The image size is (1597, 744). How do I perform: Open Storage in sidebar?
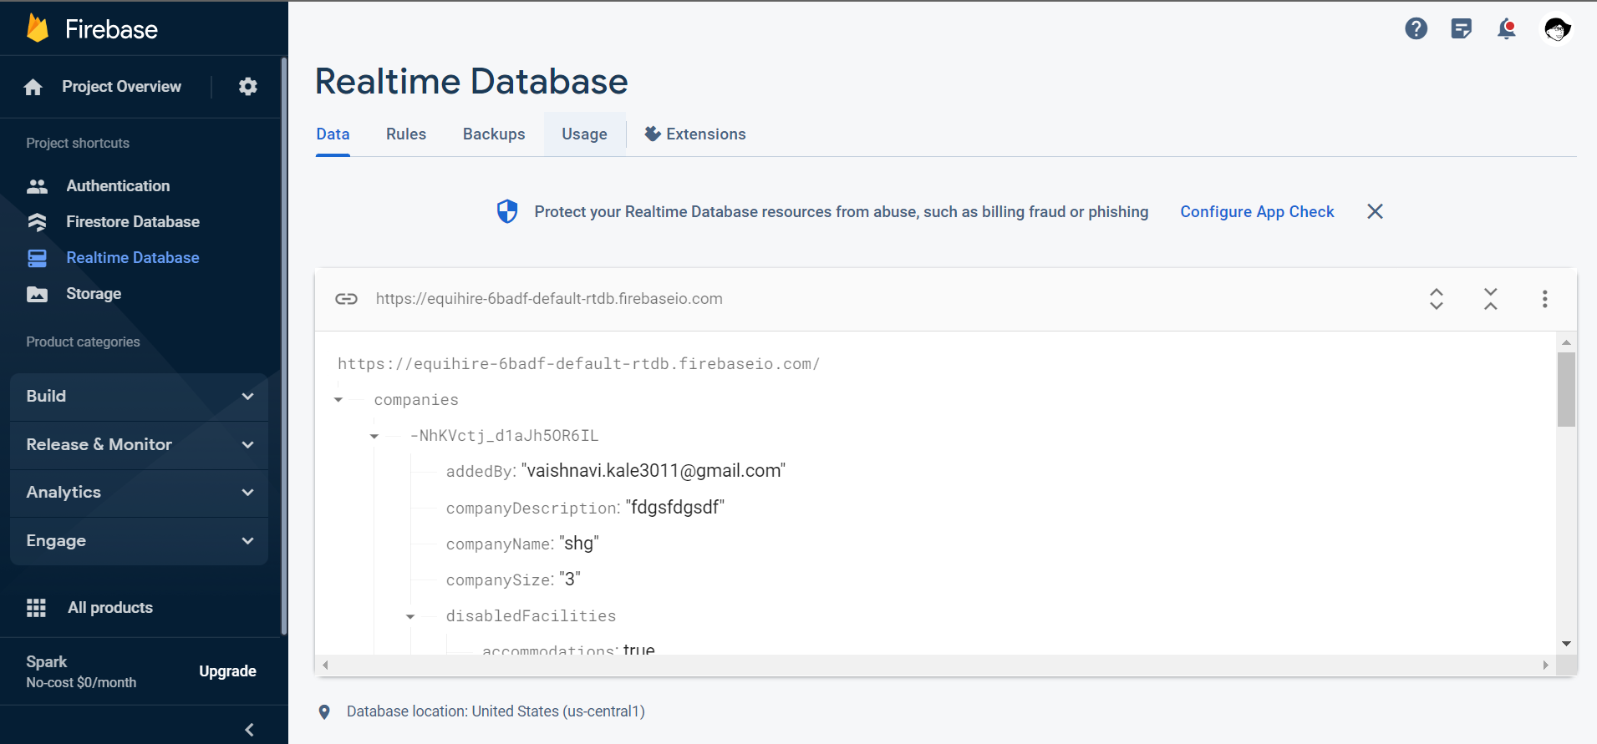pyautogui.click(x=94, y=294)
